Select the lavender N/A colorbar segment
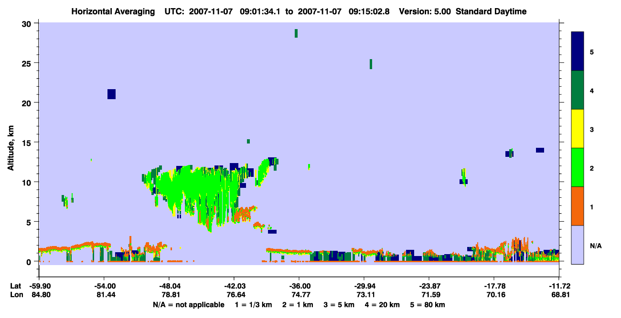Image resolution: width=621 pixels, height=318 pixels. [578, 245]
